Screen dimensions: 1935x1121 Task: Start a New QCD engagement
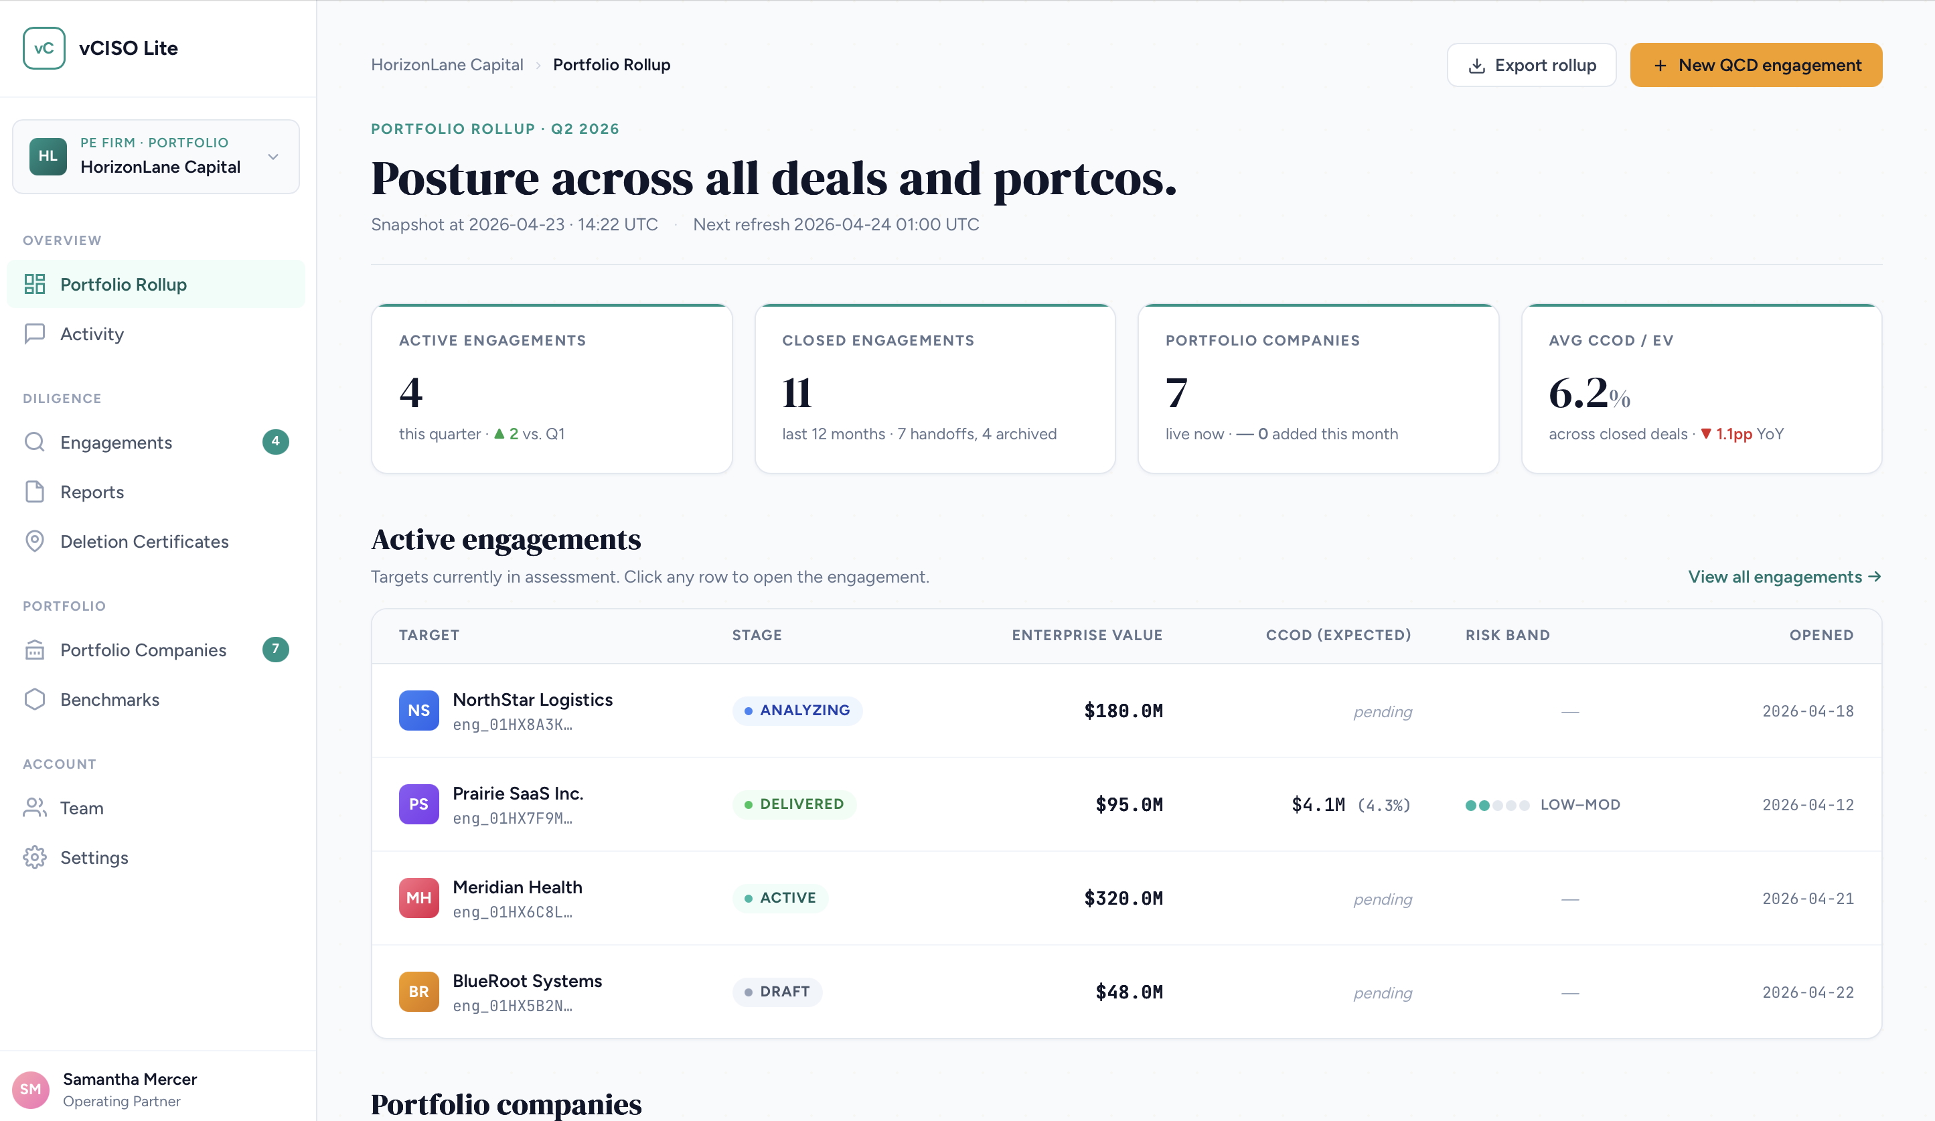point(1756,65)
